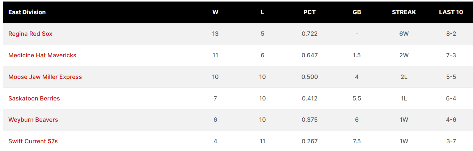Open the Saskatoon Berries team link
Screen dimensions: 473x151
coord(34,99)
